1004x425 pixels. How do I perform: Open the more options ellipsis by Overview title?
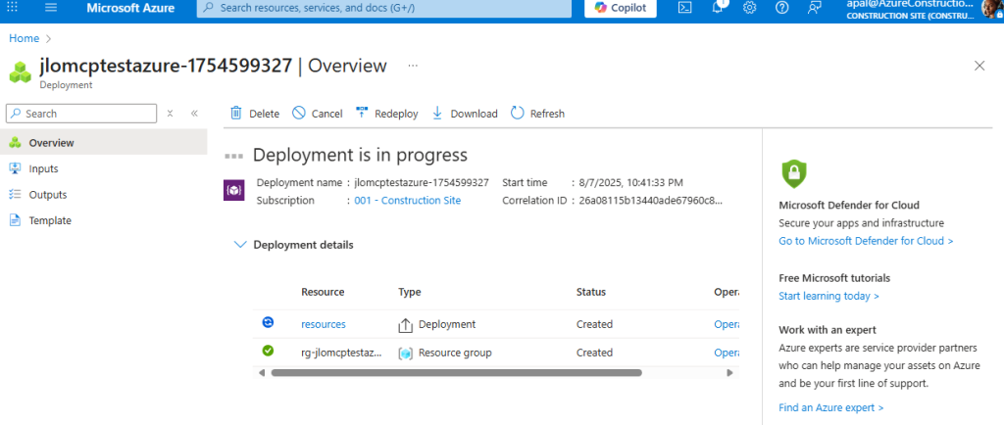click(413, 66)
